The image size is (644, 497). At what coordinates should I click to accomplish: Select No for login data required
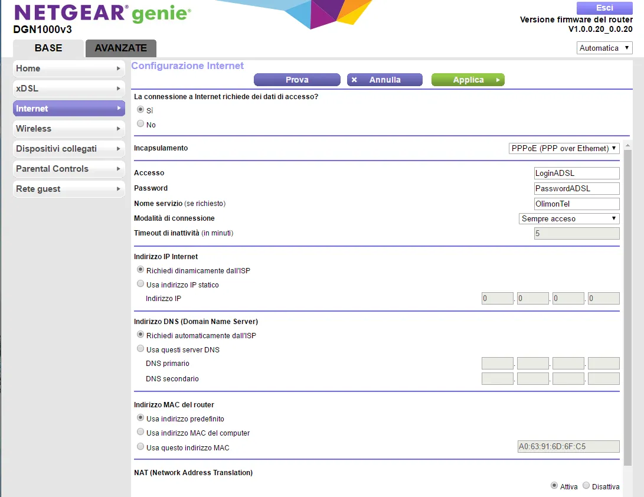tap(140, 124)
